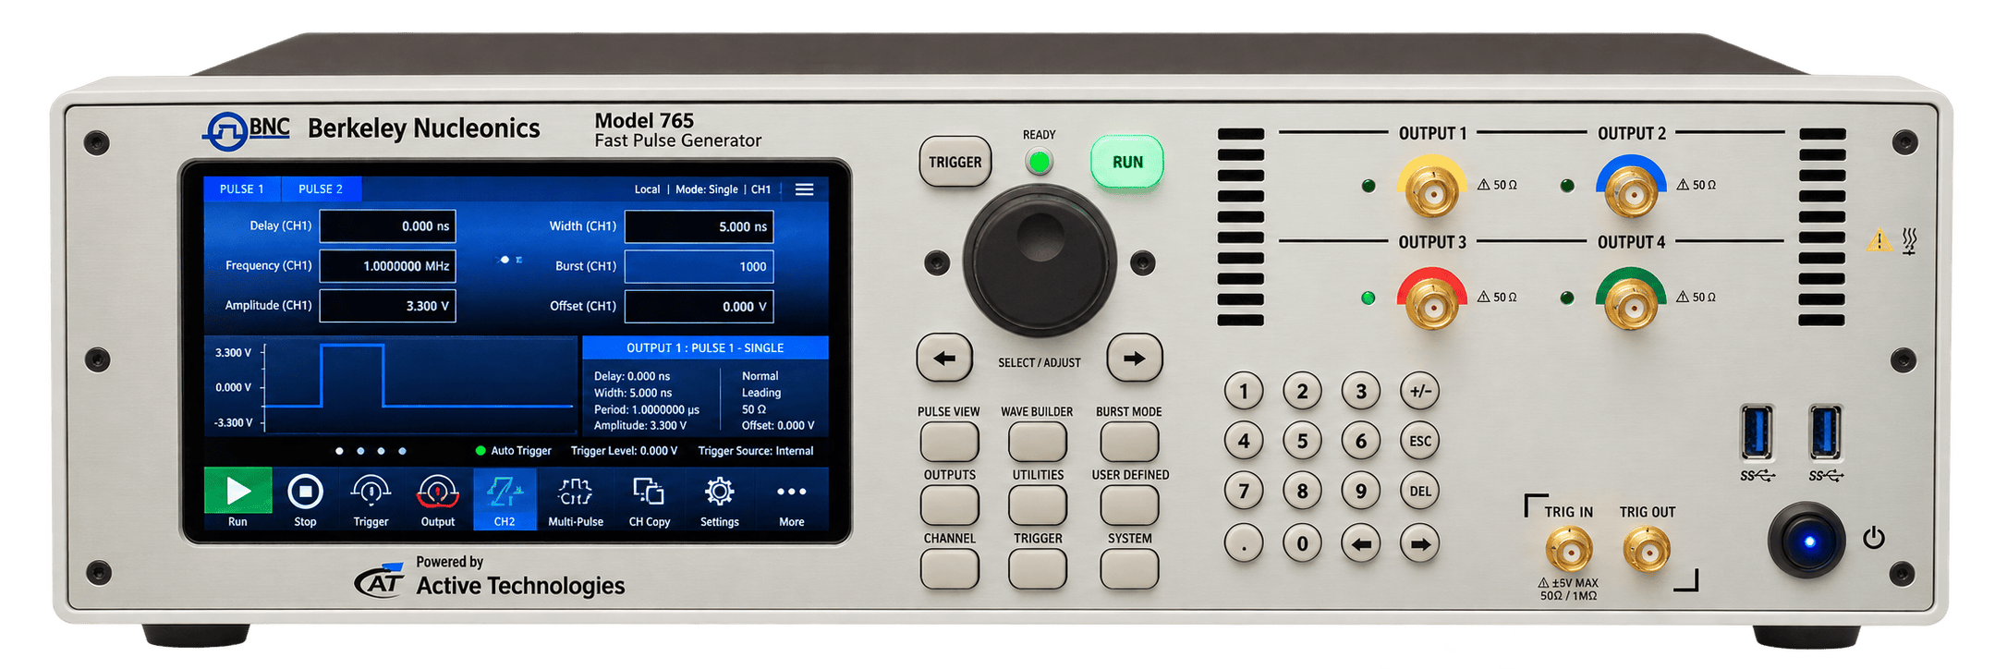
Task: Switch to the PULSE 2 tab
Action: [321, 189]
